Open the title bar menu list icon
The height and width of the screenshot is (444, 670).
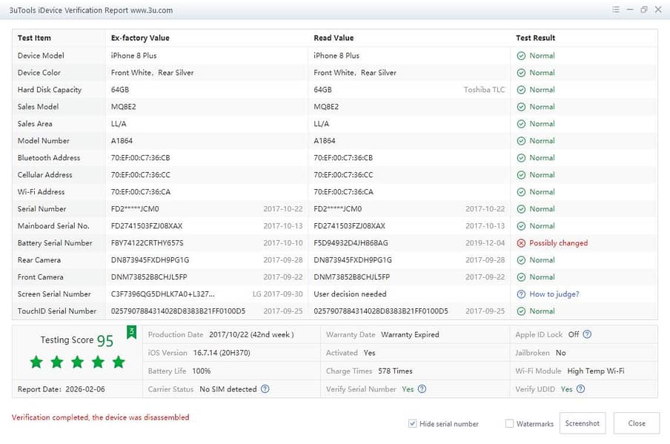(x=616, y=10)
